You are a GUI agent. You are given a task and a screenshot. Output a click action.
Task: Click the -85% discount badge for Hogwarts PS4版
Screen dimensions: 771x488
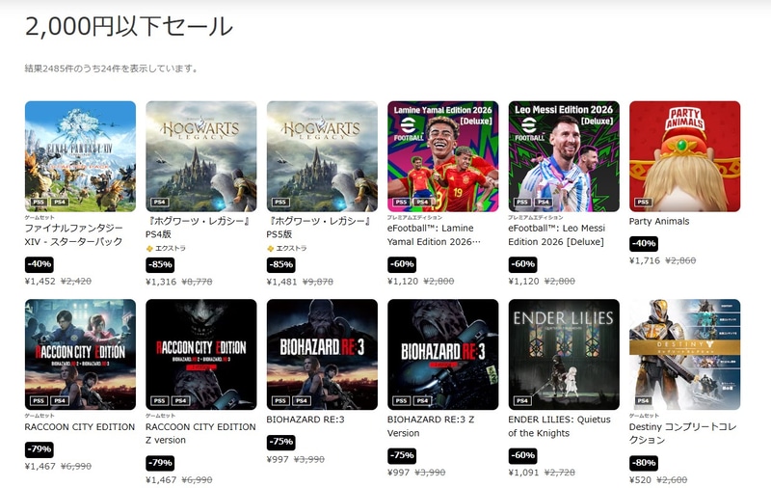(160, 264)
